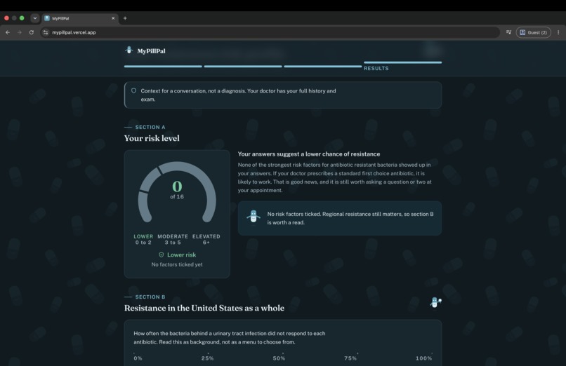Click the 'Context for a conversation' disclaimer text
Viewport: 566px width, 366px height.
(238, 95)
